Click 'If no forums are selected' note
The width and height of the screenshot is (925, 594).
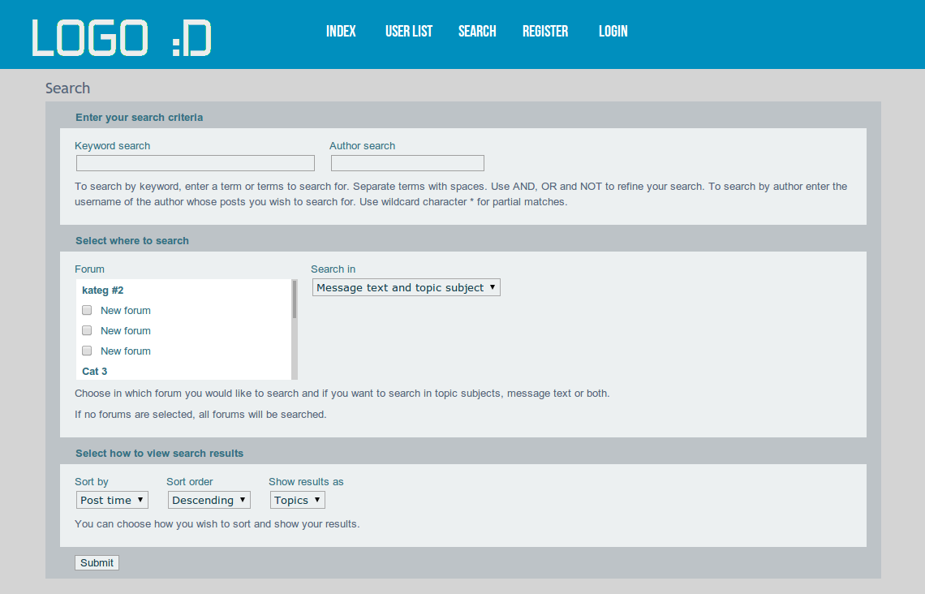click(x=200, y=415)
